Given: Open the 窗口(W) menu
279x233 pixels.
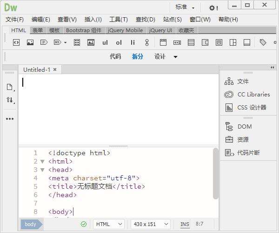Looking at the screenshot, I should click(200, 19).
